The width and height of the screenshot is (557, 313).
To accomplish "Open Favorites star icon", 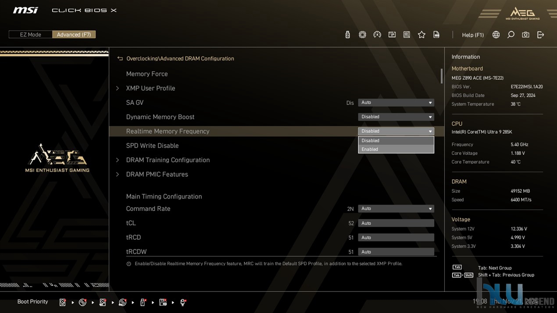I will (421, 35).
